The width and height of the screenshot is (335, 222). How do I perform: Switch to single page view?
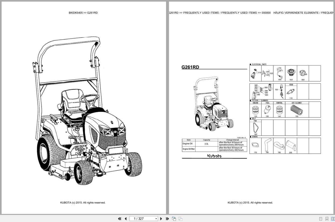pos(320,219)
